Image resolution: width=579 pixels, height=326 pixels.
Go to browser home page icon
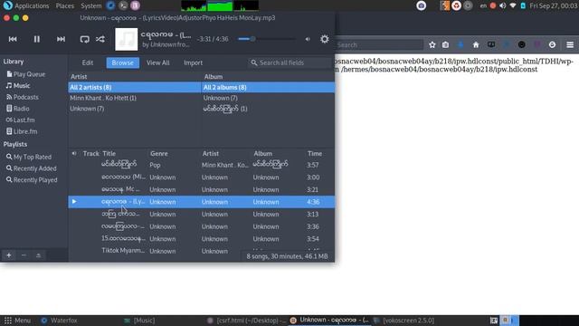click(476, 44)
